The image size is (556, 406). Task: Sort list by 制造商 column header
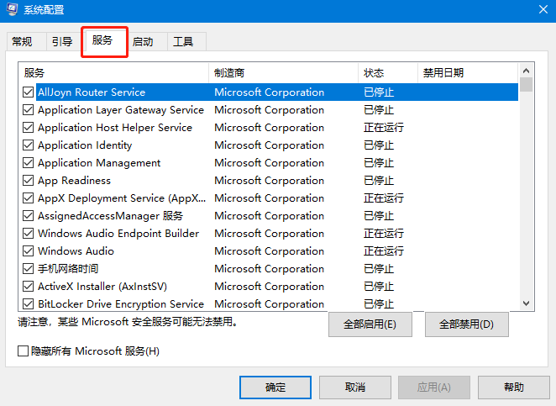283,73
